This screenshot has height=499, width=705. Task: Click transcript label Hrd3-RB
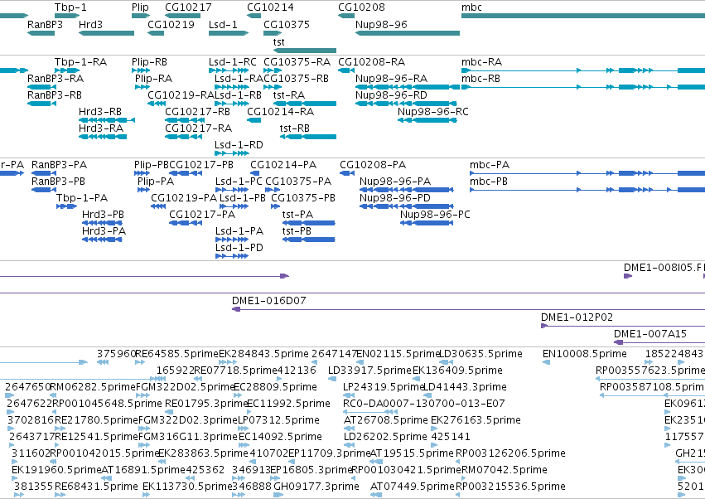click(x=100, y=112)
